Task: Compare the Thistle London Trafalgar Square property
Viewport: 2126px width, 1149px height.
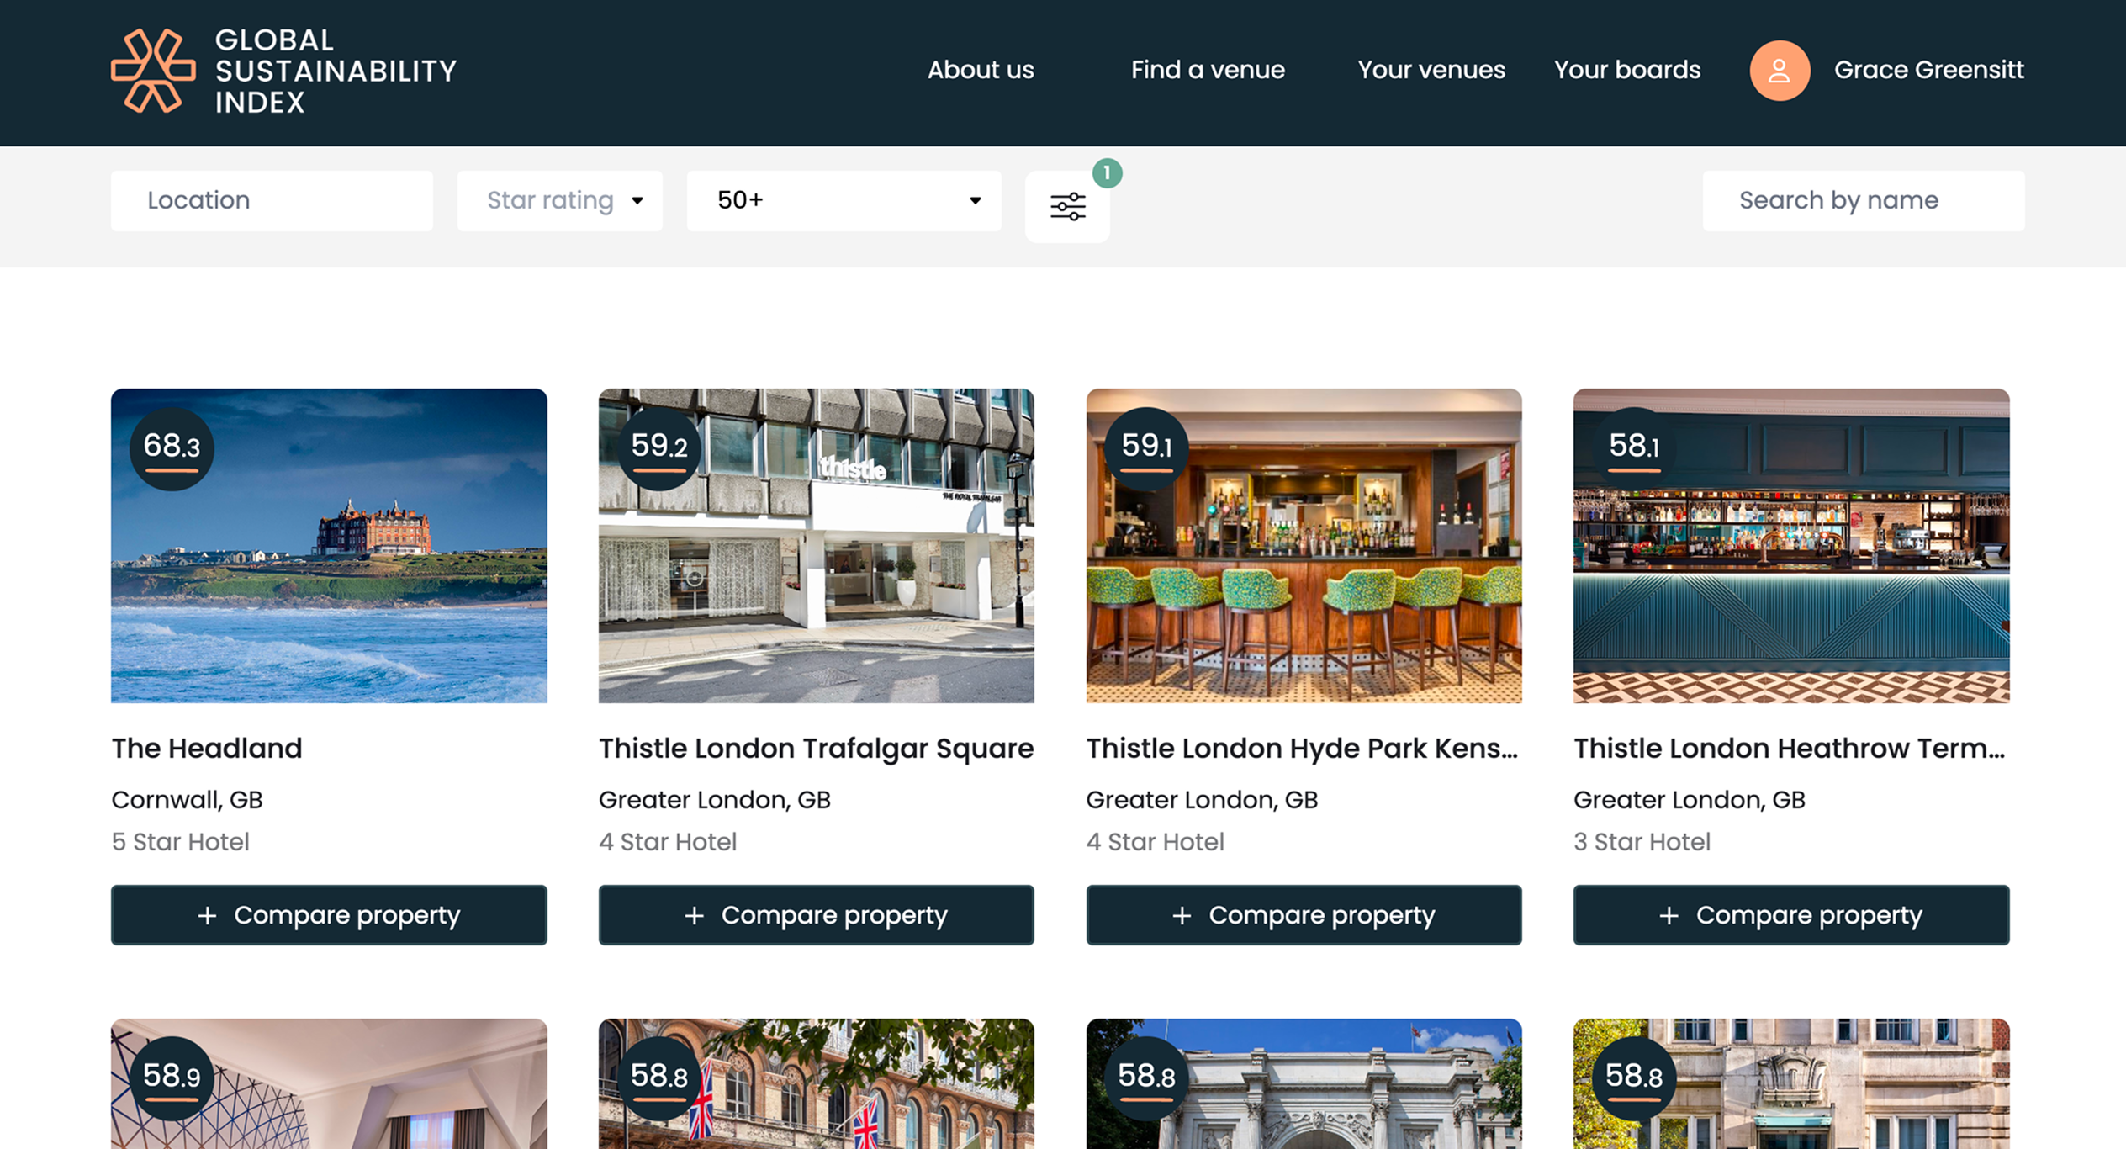Action: (817, 915)
